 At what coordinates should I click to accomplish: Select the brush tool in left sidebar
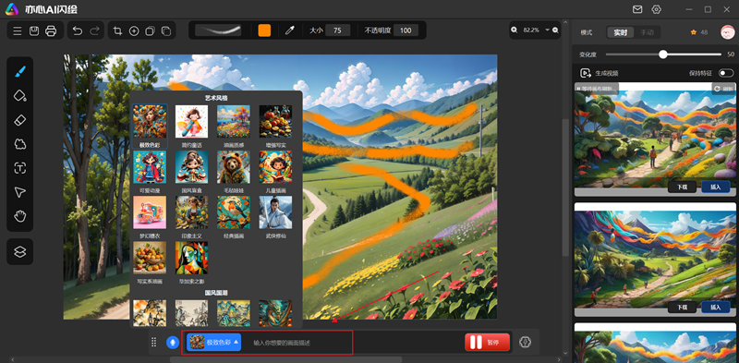[19, 72]
